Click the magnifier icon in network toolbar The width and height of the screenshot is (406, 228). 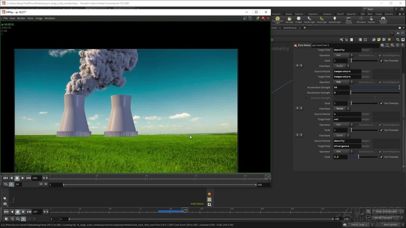(x=398, y=39)
